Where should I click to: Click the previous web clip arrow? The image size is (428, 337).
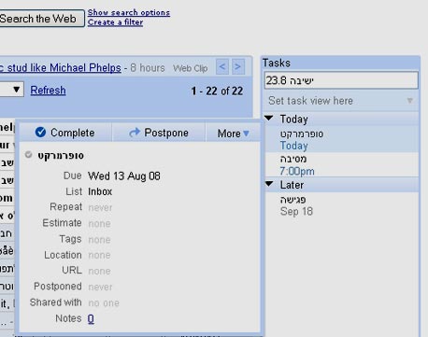click(222, 66)
